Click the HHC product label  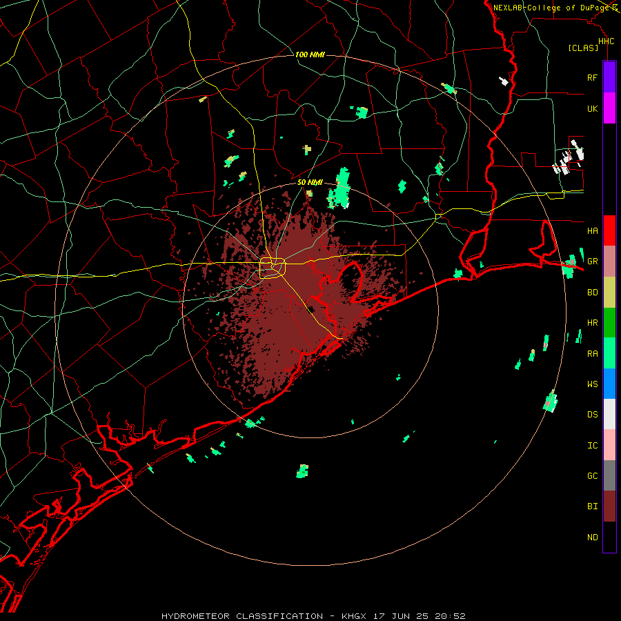[x=606, y=41]
